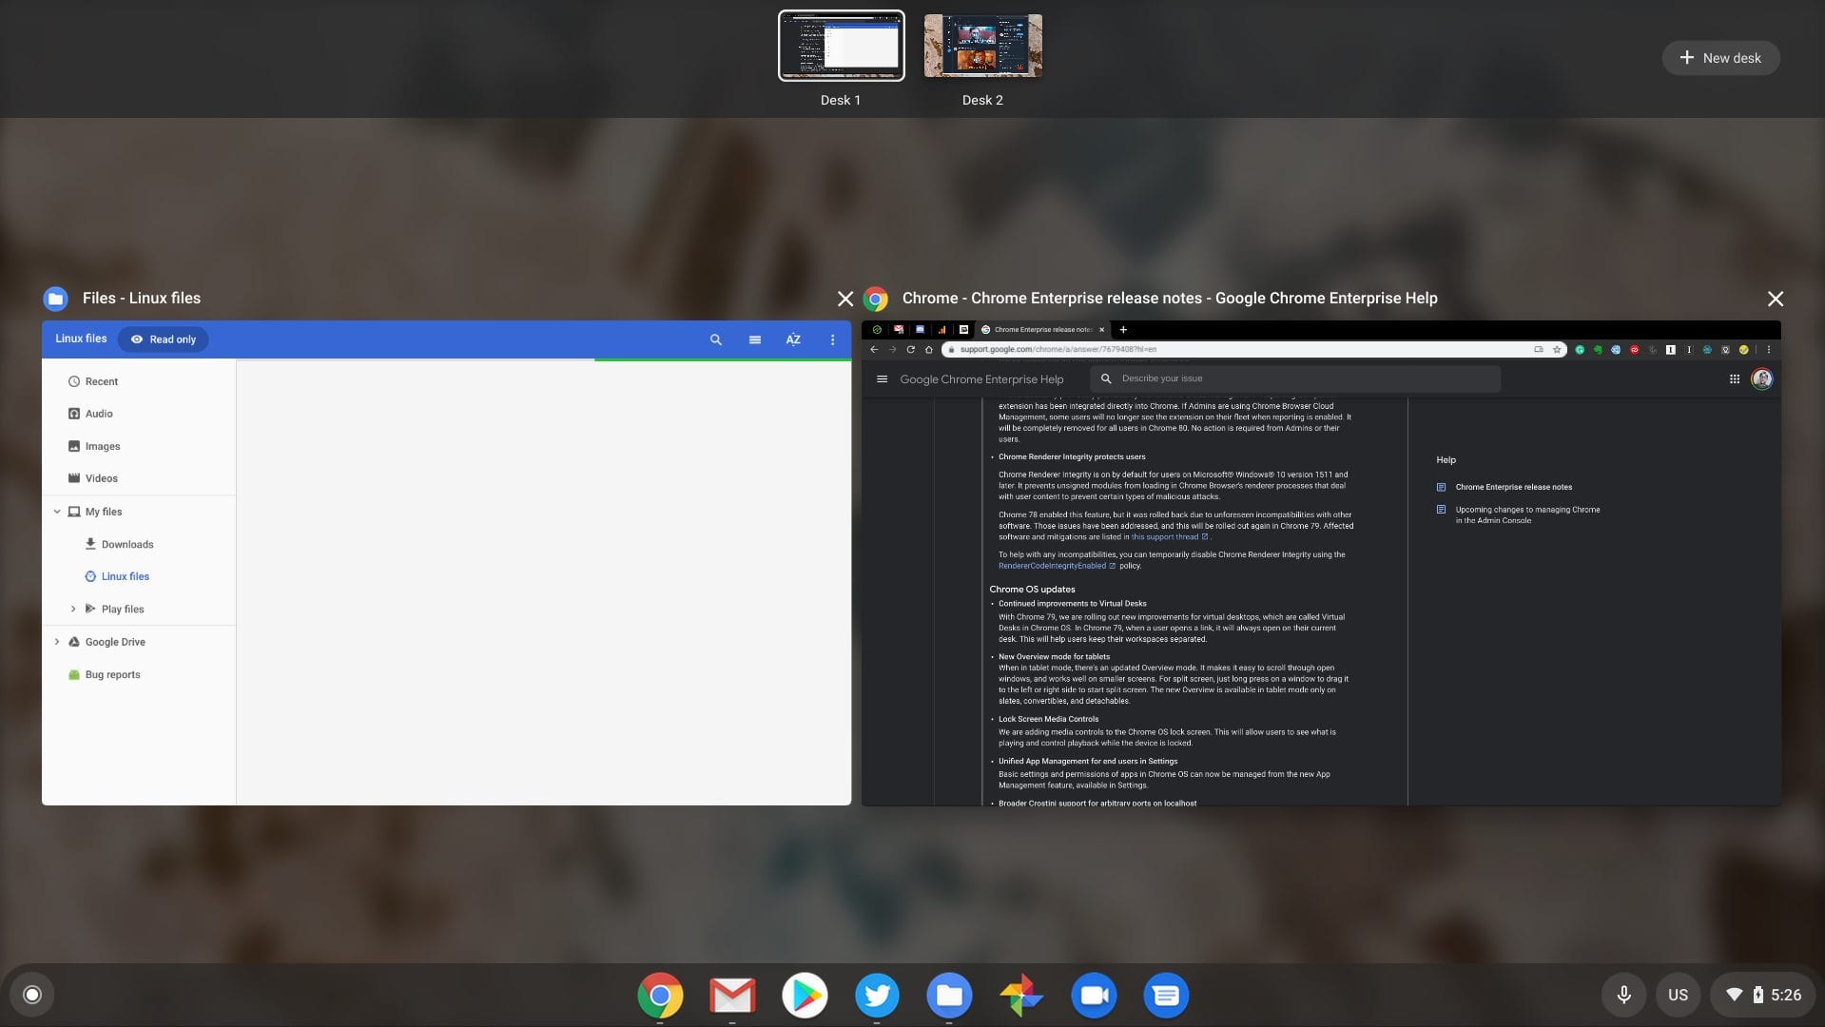Screen dimensions: 1825x1027
Task: Open search in the Files toolbar
Action: [x=715, y=339]
